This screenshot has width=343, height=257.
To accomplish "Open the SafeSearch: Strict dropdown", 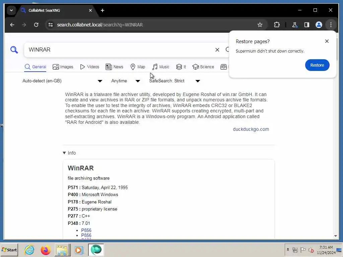I will 175,81.
